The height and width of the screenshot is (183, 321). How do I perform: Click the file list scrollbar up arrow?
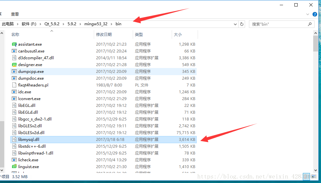pyautogui.click(x=316, y=33)
